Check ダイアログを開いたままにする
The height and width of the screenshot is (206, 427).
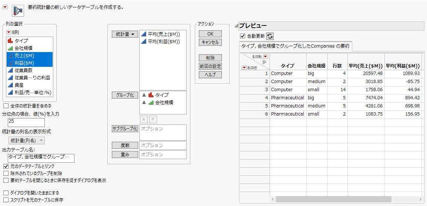coord(6,193)
